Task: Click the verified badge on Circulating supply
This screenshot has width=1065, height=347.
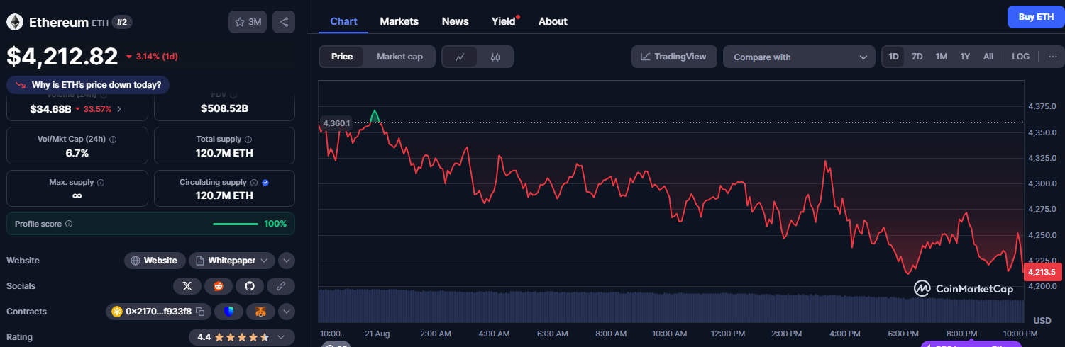Action: coord(265,183)
